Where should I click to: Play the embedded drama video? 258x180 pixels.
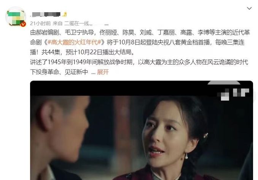pyautogui.click(x=142, y=130)
